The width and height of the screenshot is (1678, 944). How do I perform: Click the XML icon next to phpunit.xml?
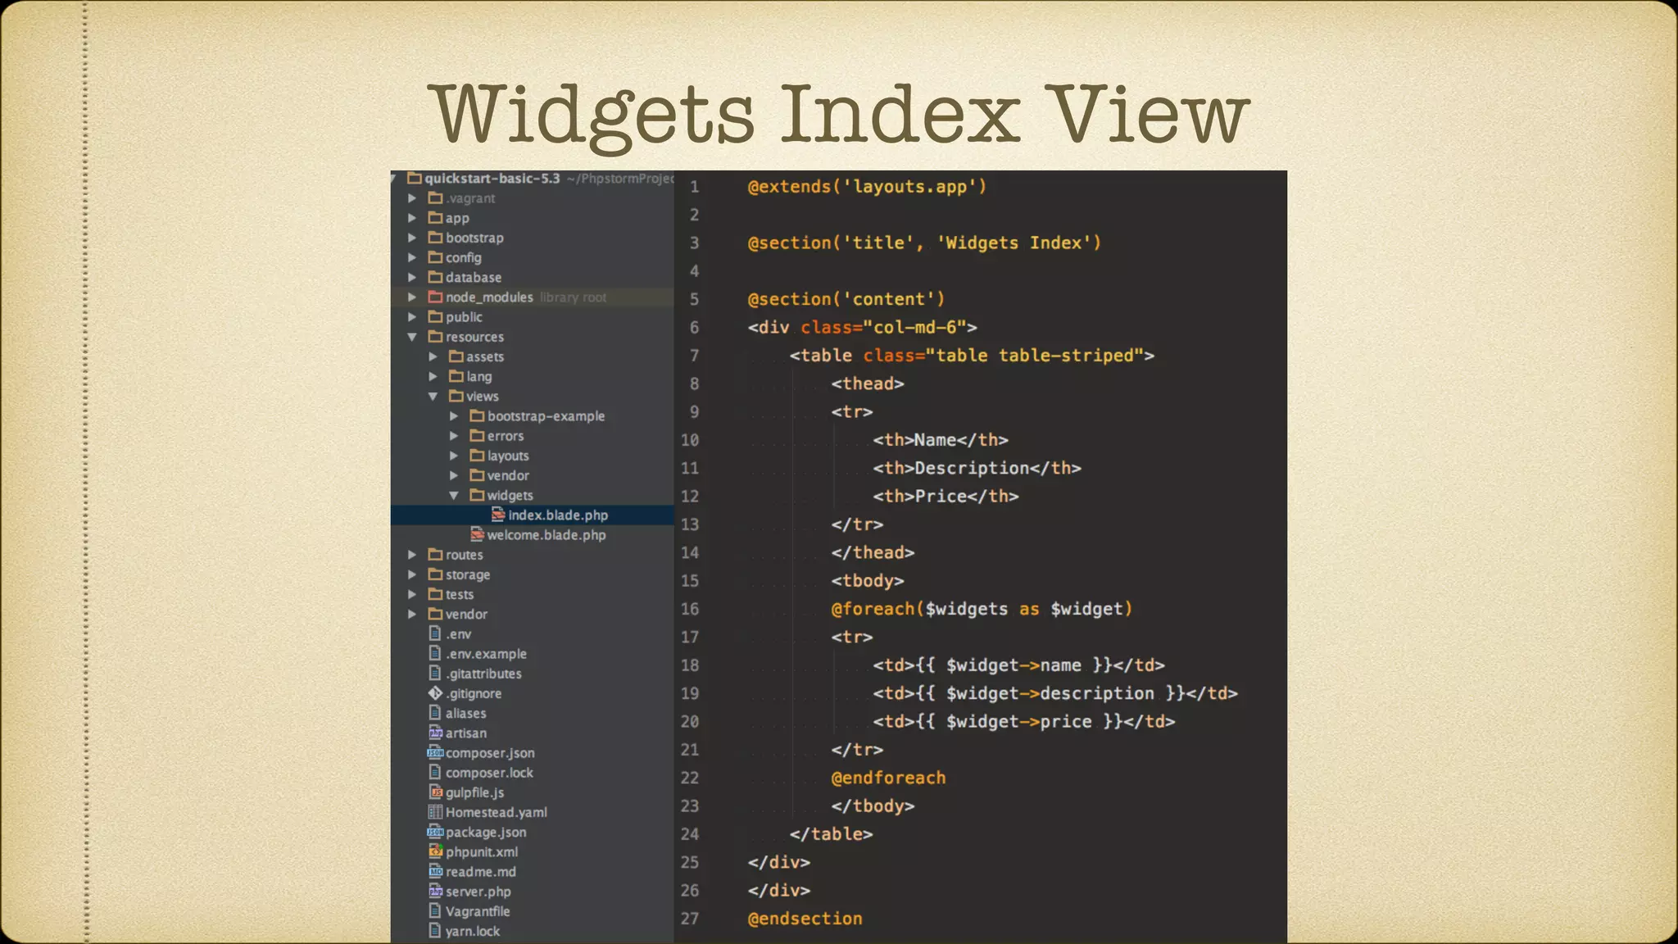point(435,851)
